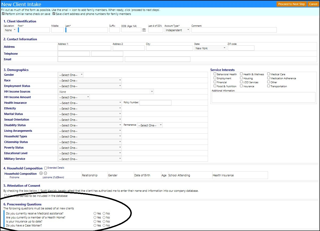Open the Account Type dropdown
Image resolution: width=320 pixels, height=231 pixels.
pos(177,30)
